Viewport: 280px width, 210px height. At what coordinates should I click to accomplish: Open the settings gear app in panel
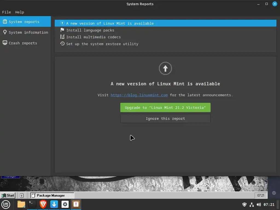point(65,204)
